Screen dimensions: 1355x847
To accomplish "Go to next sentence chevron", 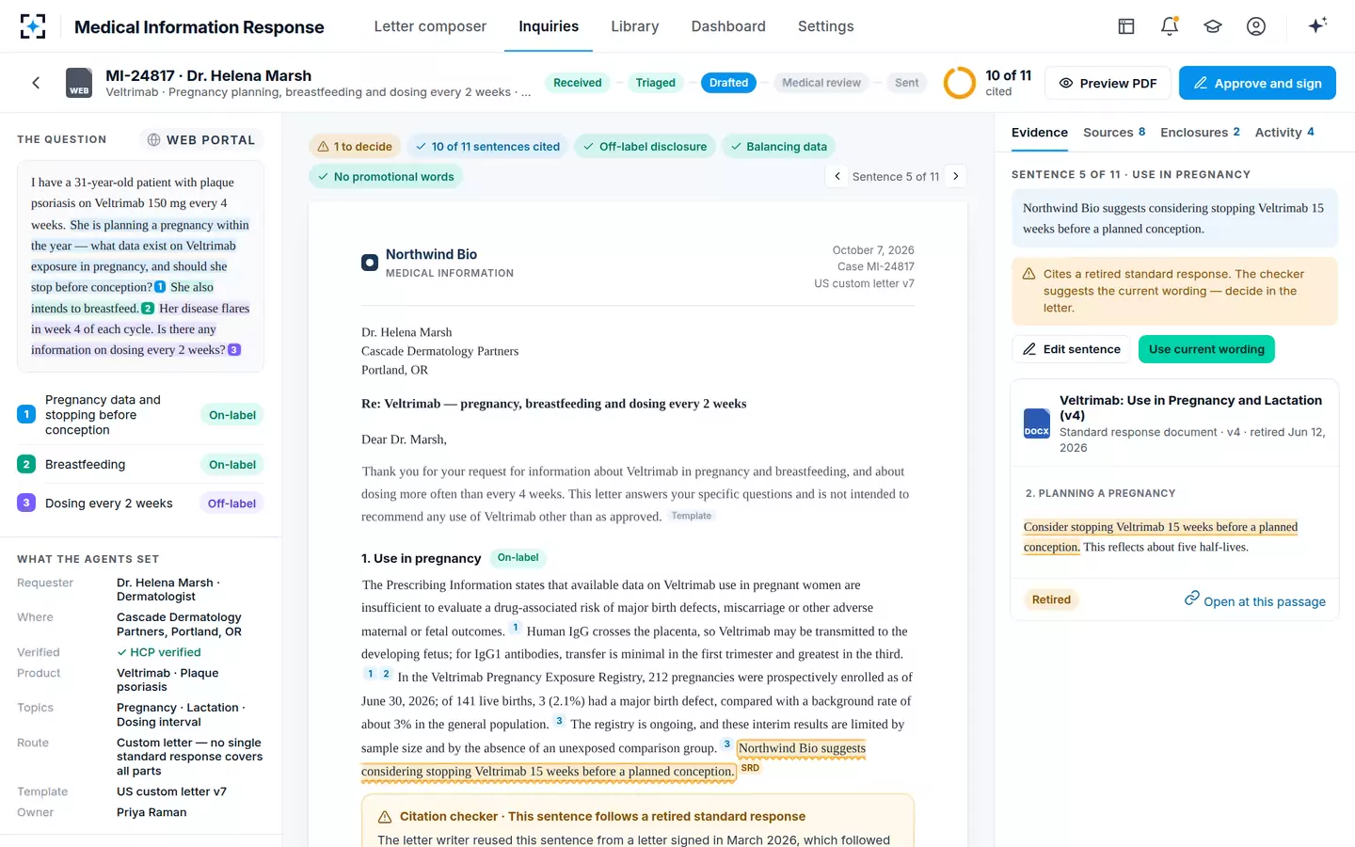I will (x=955, y=176).
